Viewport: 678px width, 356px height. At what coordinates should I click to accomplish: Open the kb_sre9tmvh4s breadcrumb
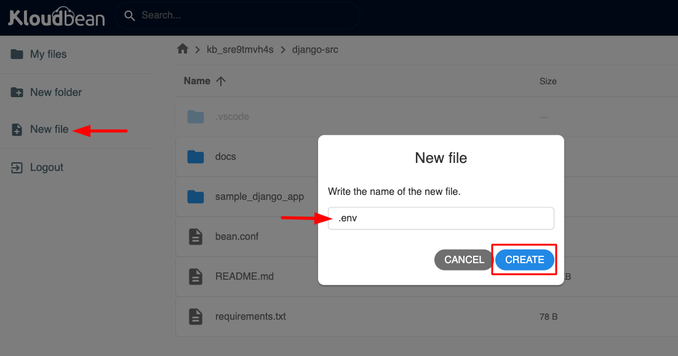pyautogui.click(x=239, y=49)
